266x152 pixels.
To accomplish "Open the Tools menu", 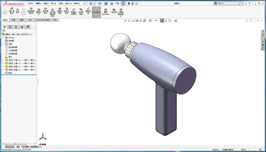I will pyautogui.click(x=61, y=3).
